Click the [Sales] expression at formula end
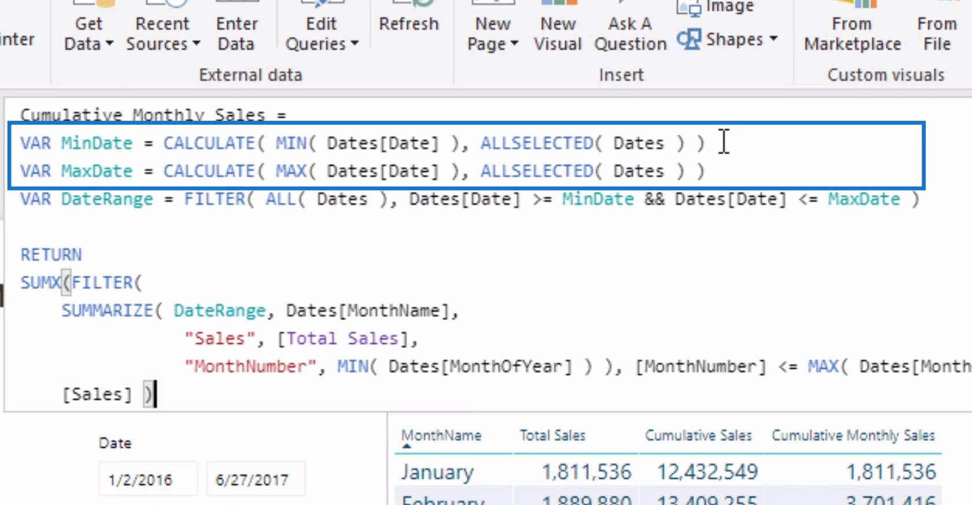Screen dimensions: 972x505 [97, 395]
